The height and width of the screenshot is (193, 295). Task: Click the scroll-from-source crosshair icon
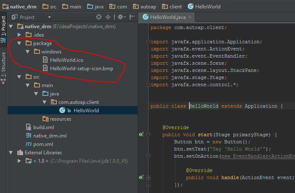pos(99,17)
